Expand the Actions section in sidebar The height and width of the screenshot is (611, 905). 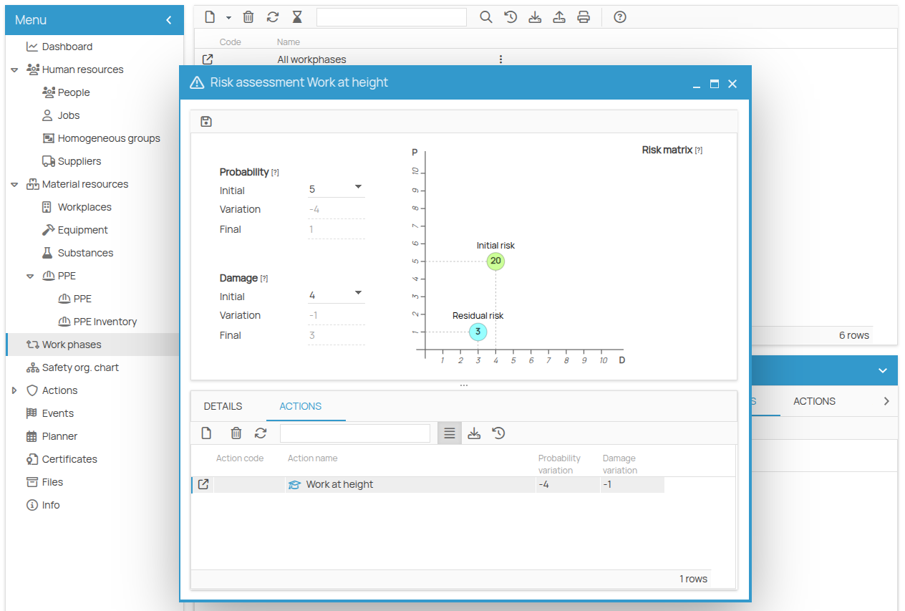point(13,390)
